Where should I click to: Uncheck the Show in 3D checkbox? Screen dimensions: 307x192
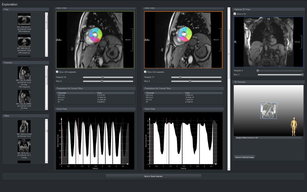tap(235, 14)
